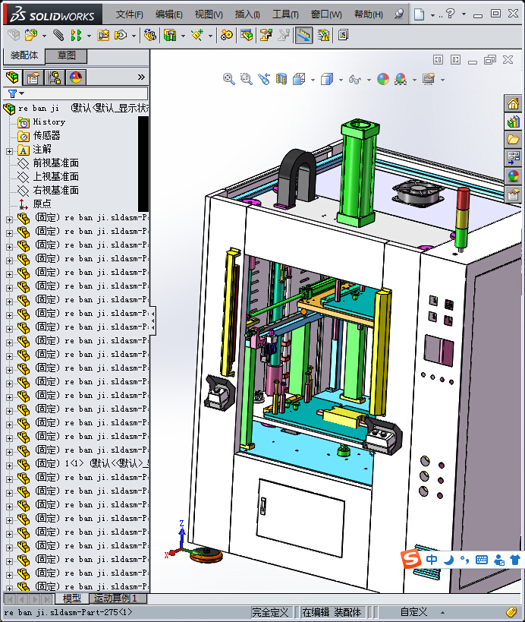Click the New Motion Study gears icon
Screen dimensions: 525x622
(227, 35)
